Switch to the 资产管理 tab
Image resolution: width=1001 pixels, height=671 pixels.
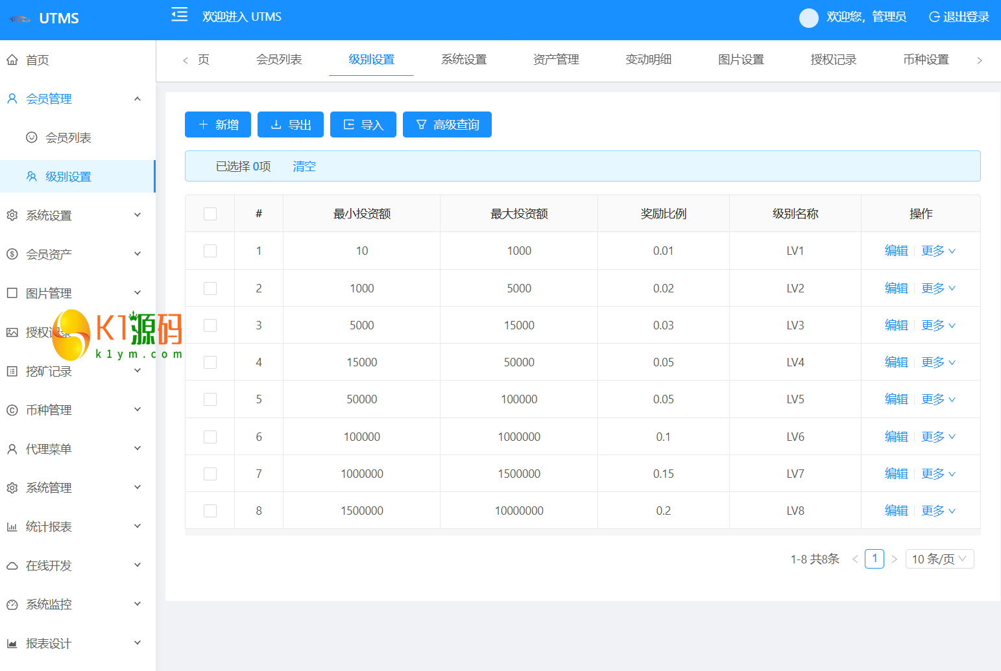pos(556,60)
